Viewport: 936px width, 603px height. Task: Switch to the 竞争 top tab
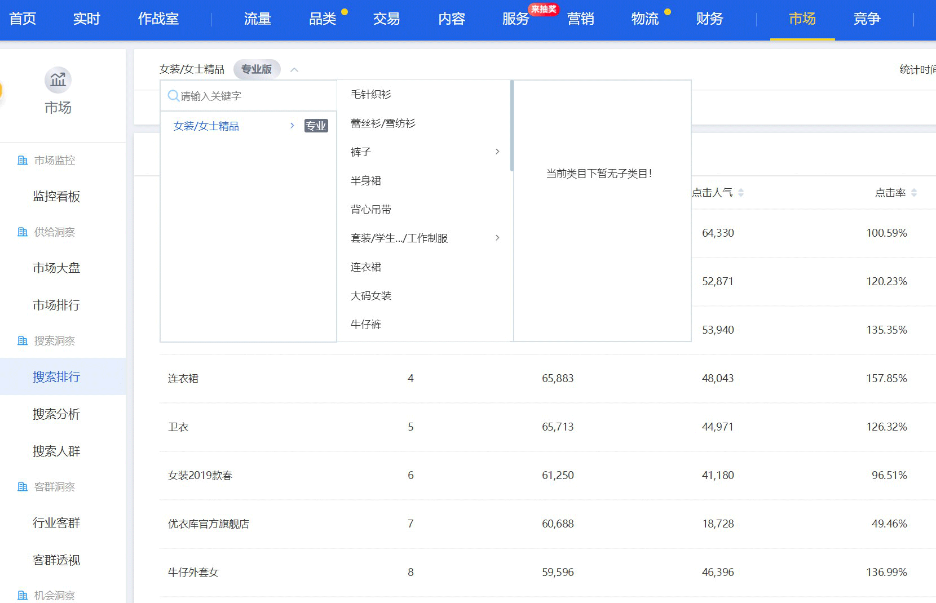(867, 19)
